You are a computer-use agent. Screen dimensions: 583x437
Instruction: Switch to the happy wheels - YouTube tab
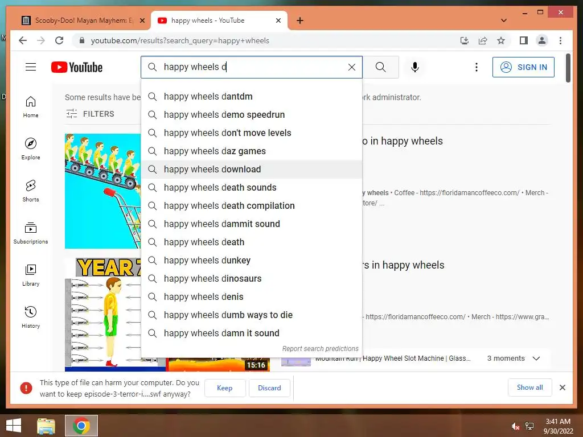[219, 20]
